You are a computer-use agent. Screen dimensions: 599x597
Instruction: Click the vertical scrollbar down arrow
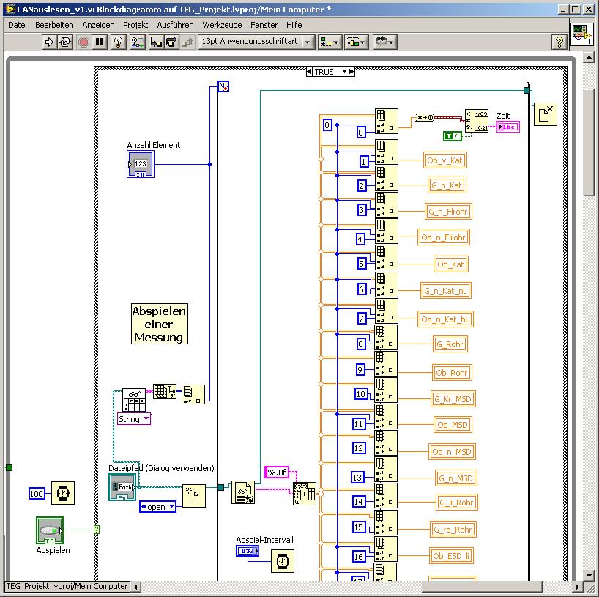coord(589,575)
